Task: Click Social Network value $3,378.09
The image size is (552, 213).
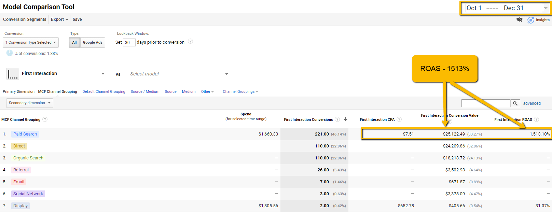Action: tap(455, 194)
